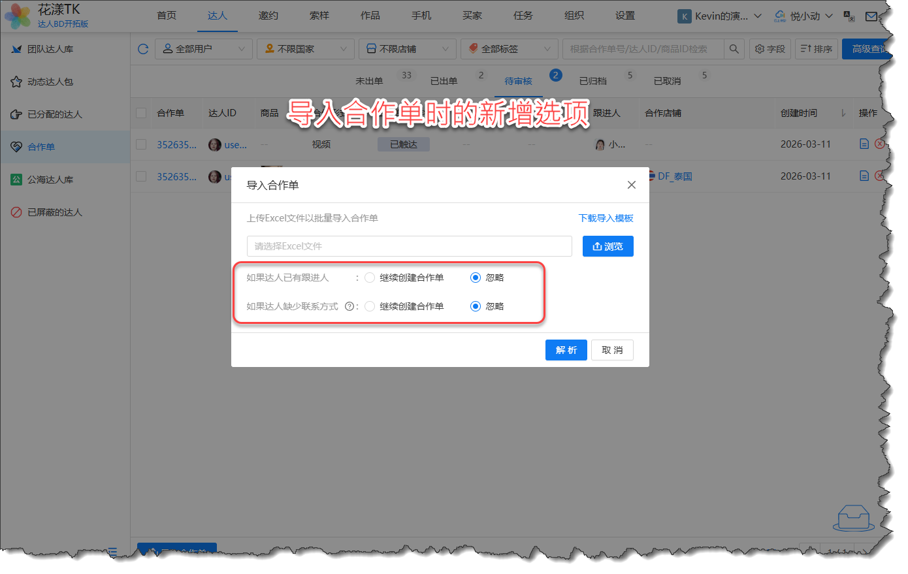Click the refresh icon in the toolbar
This screenshot has height=574, width=908.
pos(143,49)
